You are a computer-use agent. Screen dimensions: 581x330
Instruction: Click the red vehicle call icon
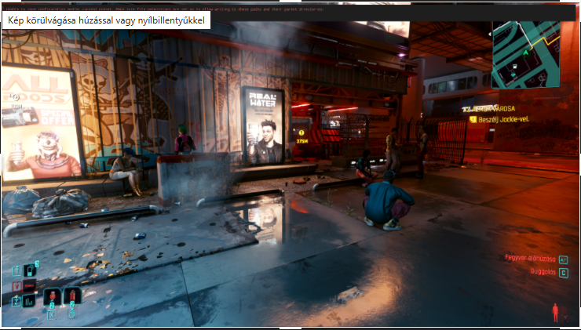29,286
